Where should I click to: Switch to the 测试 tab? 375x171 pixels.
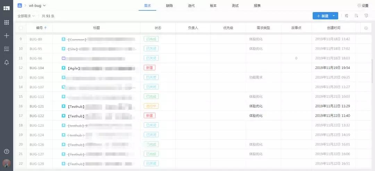tap(235, 6)
